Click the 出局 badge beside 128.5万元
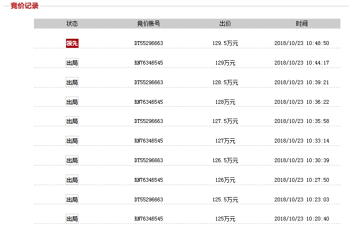 click(x=72, y=82)
